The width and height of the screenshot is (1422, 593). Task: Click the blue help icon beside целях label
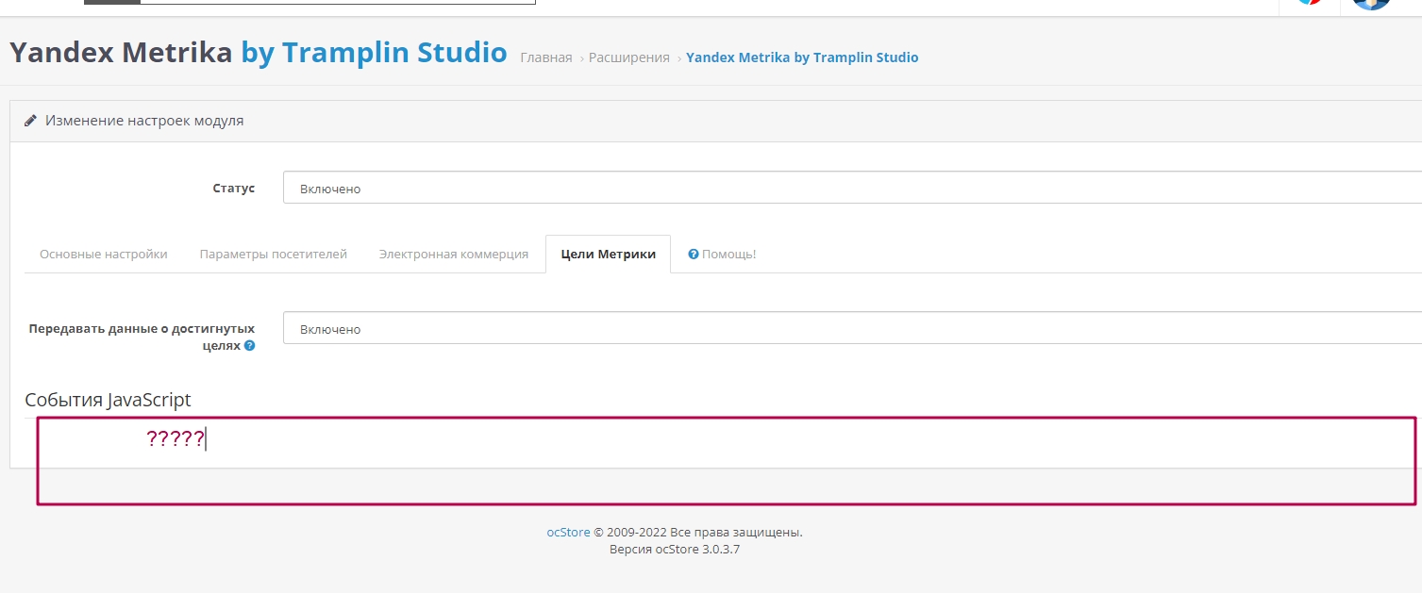click(250, 346)
